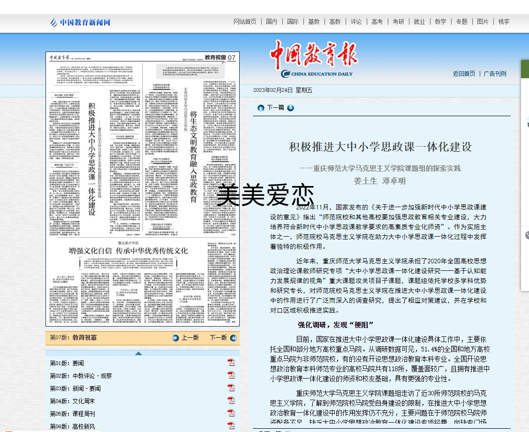Click the 下一版 arrow icon
Viewport: 529px width, 432px height.
point(234,338)
